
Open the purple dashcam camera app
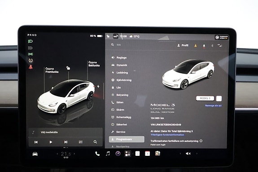click(118, 154)
